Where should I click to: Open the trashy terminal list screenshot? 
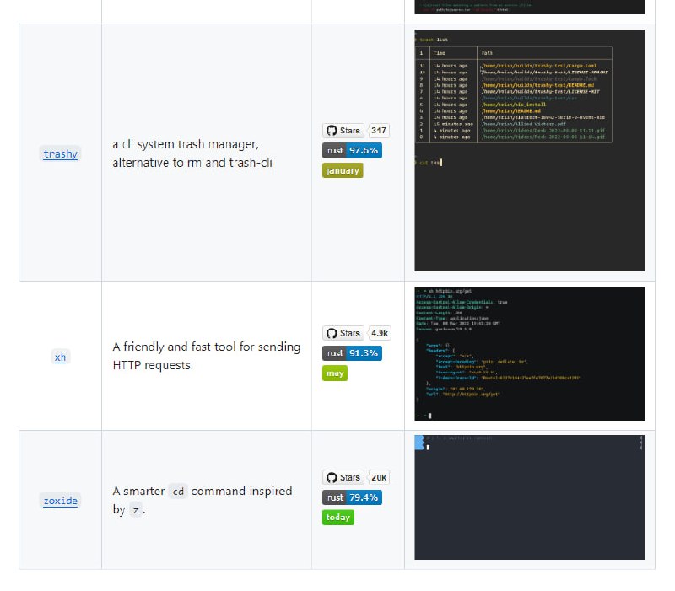529,150
